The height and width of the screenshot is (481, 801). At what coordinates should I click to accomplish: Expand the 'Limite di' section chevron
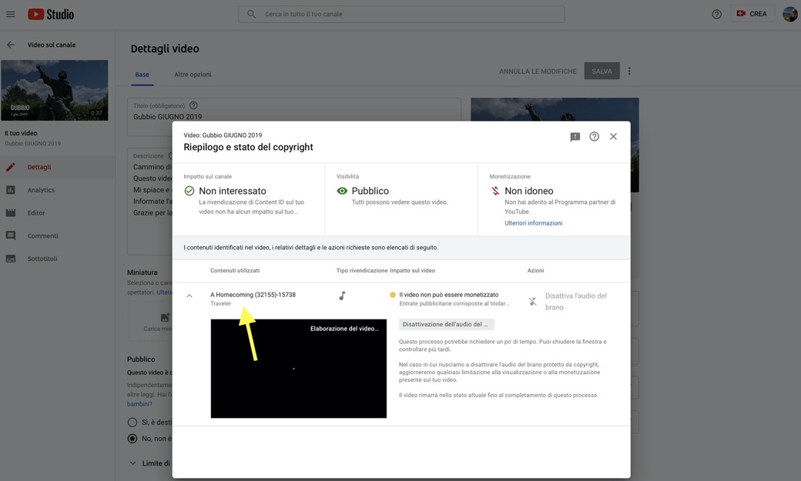click(132, 463)
